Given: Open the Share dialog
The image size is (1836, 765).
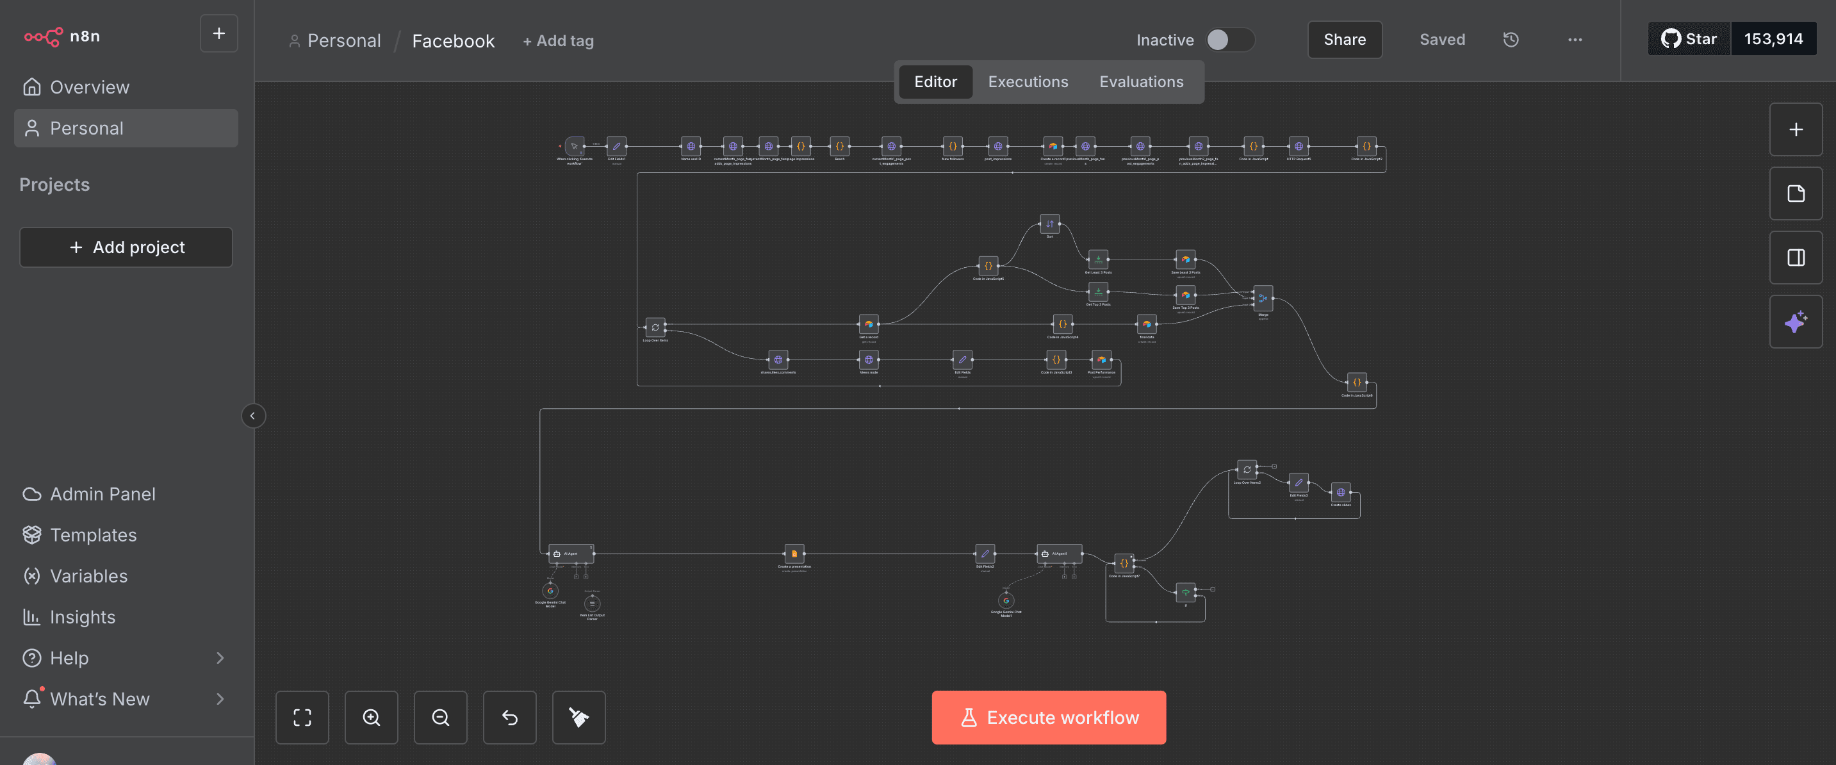Looking at the screenshot, I should (x=1344, y=40).
